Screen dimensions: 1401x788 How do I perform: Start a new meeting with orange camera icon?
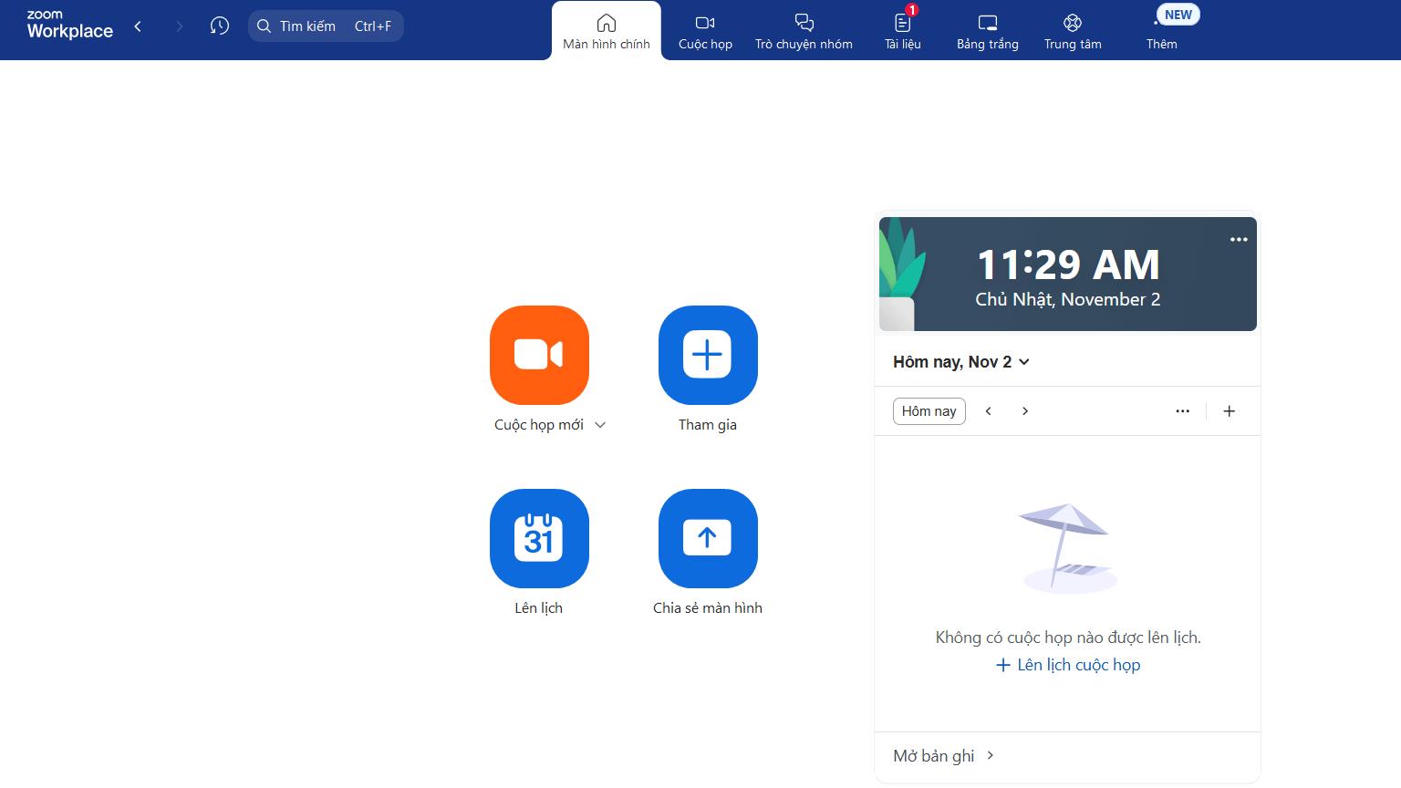click(539, 355)
